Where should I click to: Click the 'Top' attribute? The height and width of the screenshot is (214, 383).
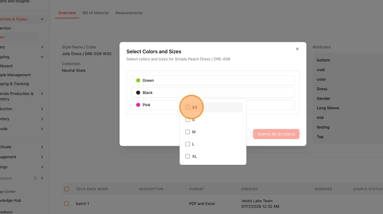(x=320, y=137)
